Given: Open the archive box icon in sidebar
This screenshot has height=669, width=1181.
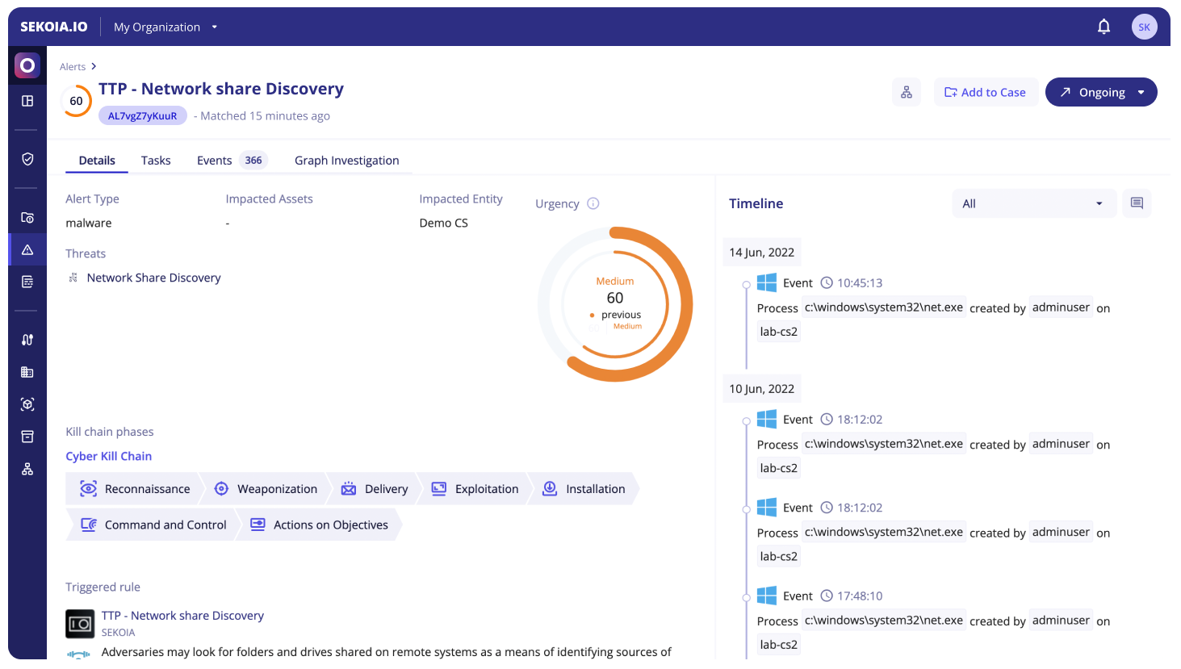Looking at the screenshot, I should 27,437.
